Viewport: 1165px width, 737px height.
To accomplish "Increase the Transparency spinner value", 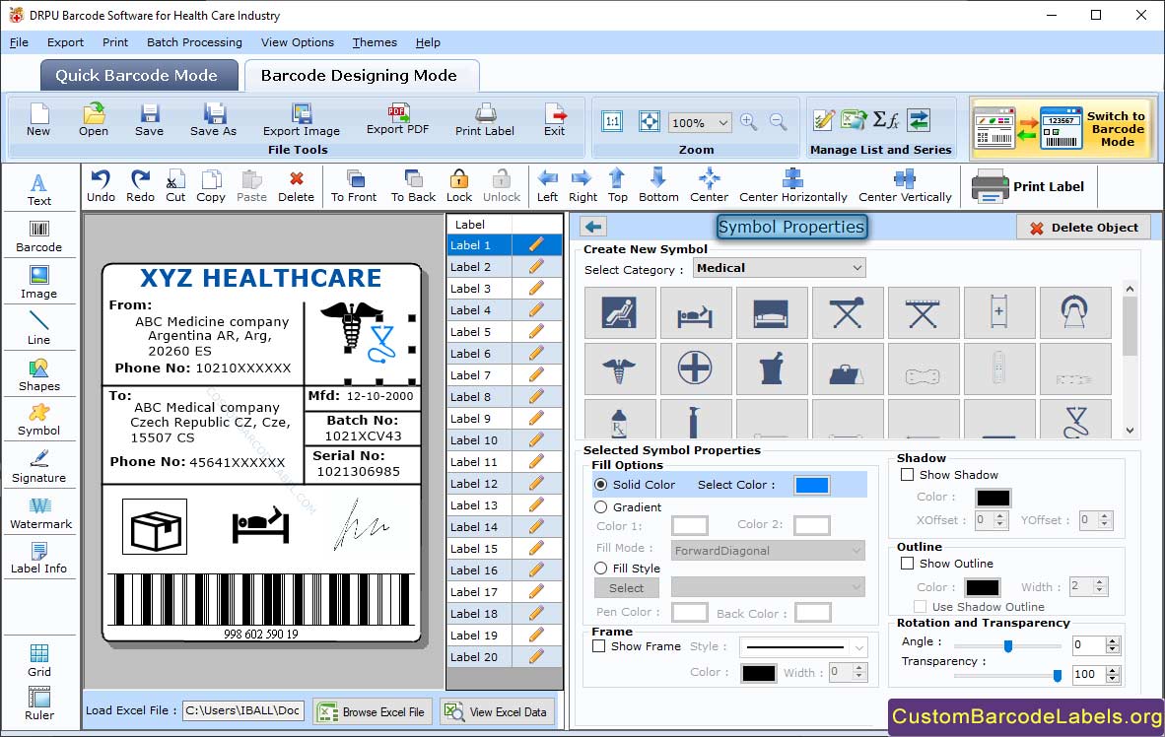I will click(x=1112, y=670).
